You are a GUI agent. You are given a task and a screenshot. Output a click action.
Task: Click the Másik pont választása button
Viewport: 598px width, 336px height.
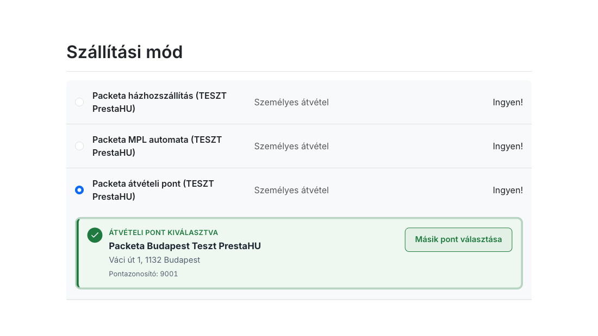pos(458,239)
